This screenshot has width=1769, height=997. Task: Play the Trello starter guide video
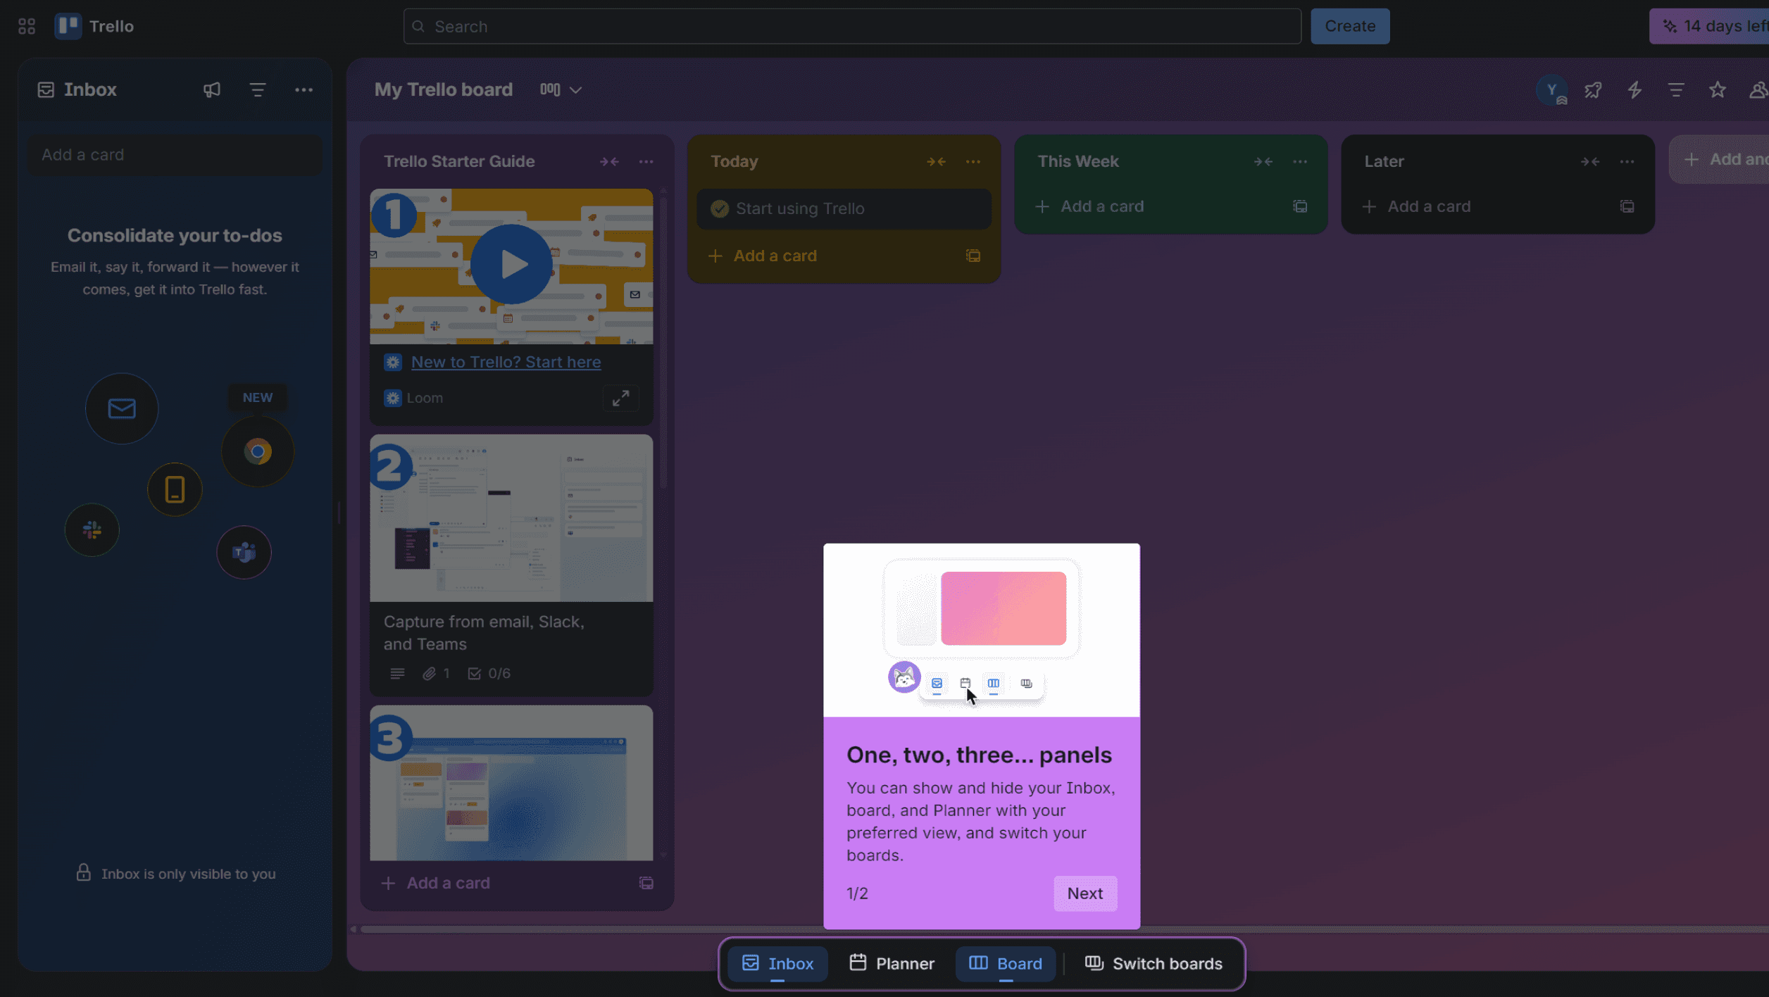pyautogui.click(x=511, y=265)
